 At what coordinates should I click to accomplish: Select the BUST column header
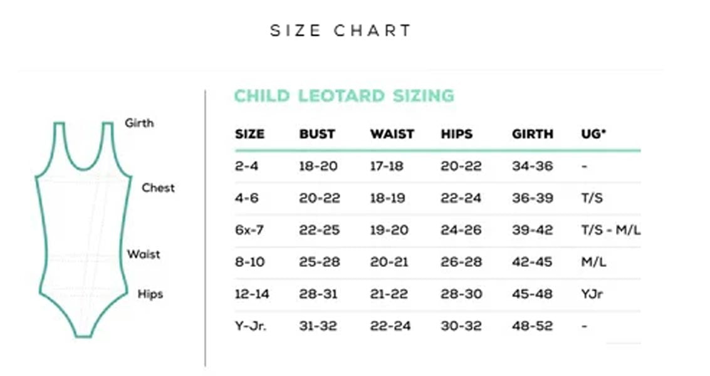pos(317,134)
